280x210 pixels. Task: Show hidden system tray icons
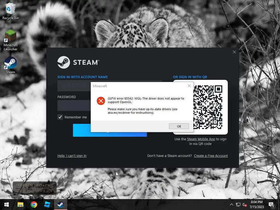231,205
